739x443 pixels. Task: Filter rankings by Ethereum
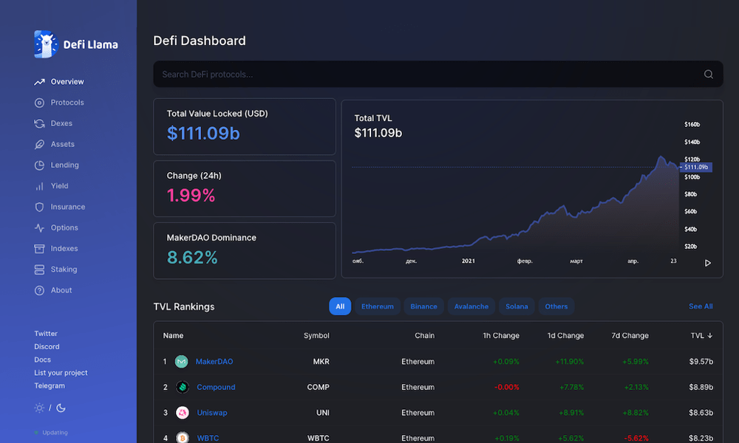tap(378, 306)
